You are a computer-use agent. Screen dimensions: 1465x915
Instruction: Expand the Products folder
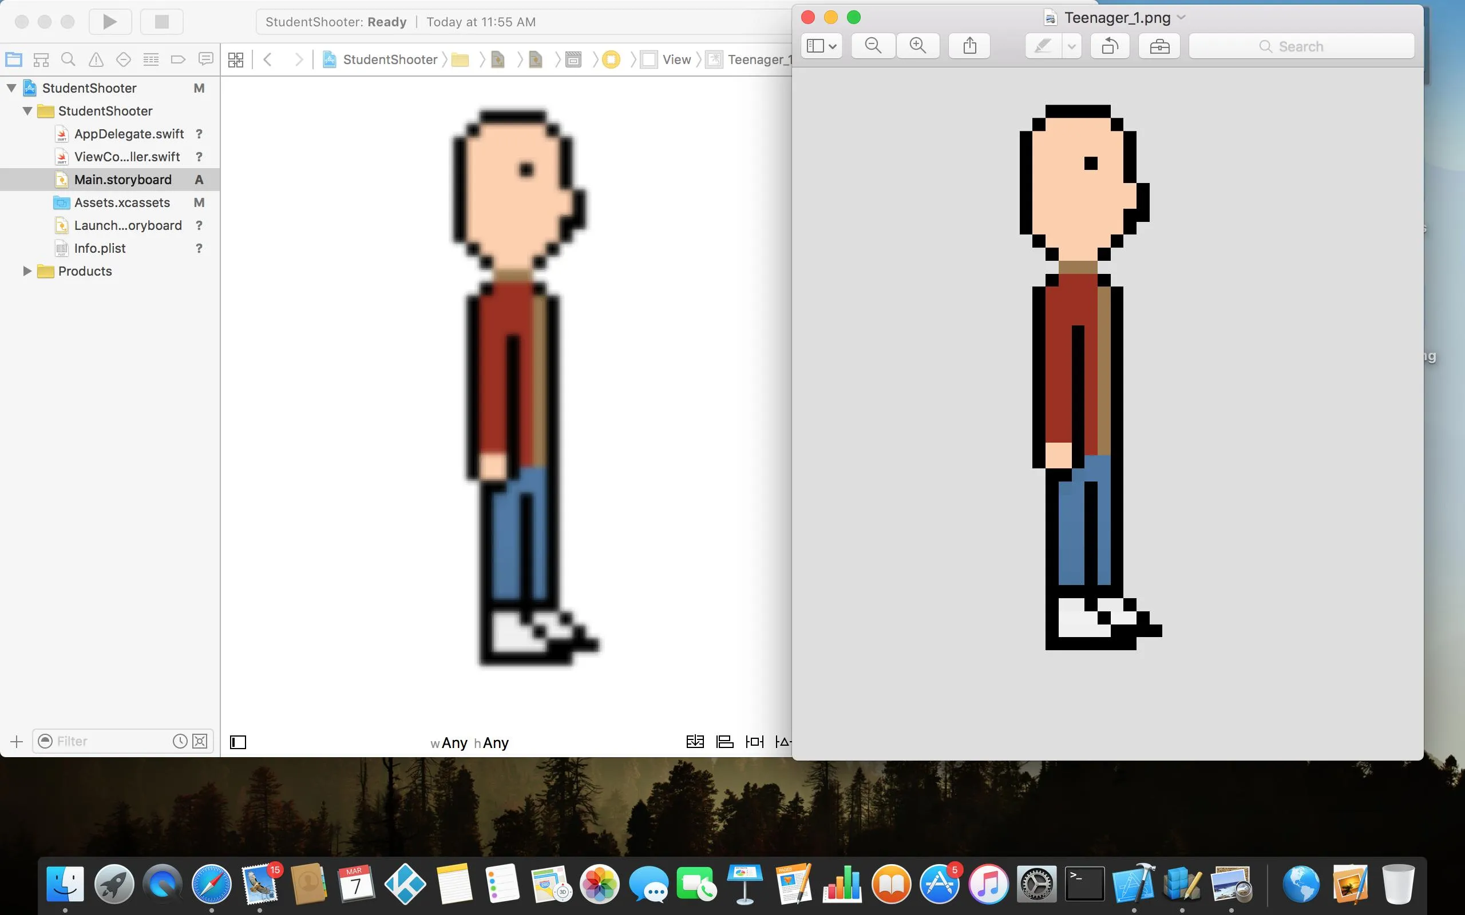27,271
